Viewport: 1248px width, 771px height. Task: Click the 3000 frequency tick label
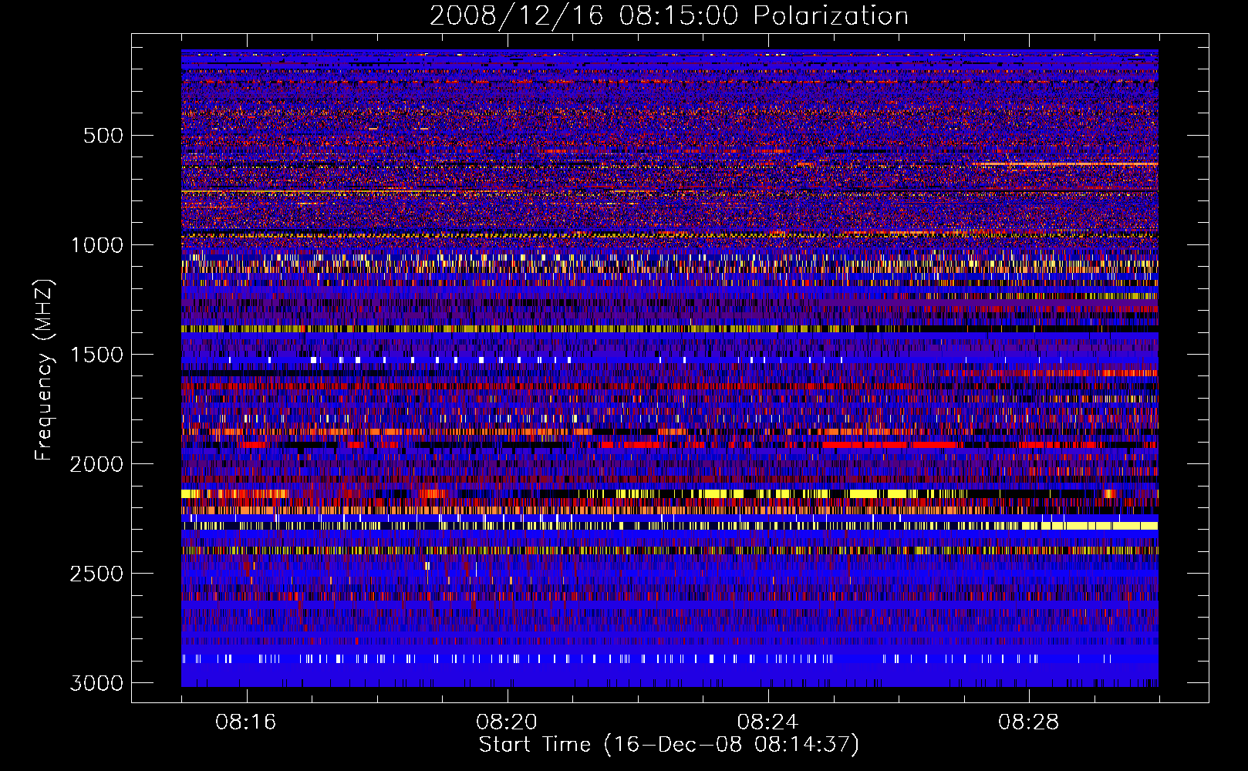96,683
